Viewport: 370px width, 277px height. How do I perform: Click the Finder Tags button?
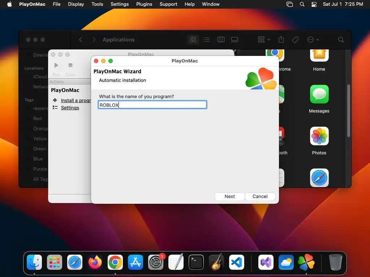(x=295, y=40)
